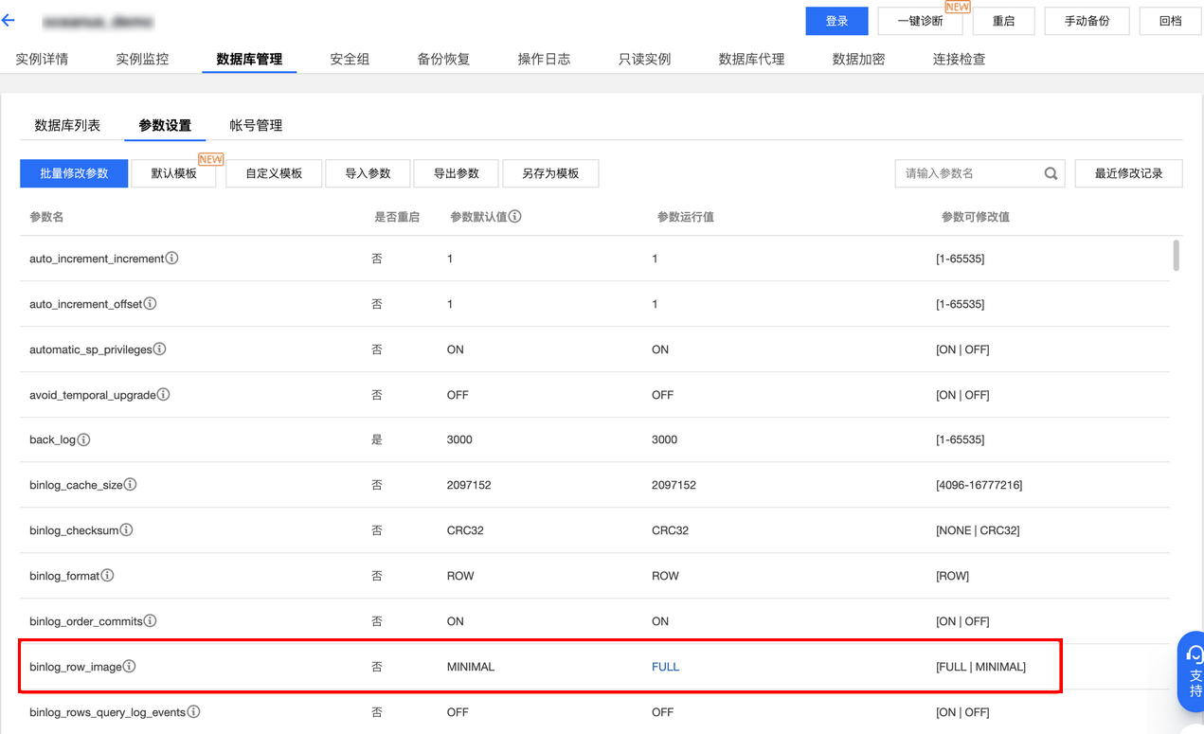Click the back arrow icon
This screenshot has height=734, width=1204.
pos(9,20)
